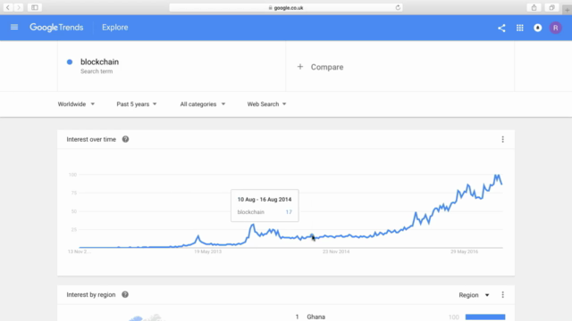
Task: Open Interest over time options menu
Action: pos(502,139)
